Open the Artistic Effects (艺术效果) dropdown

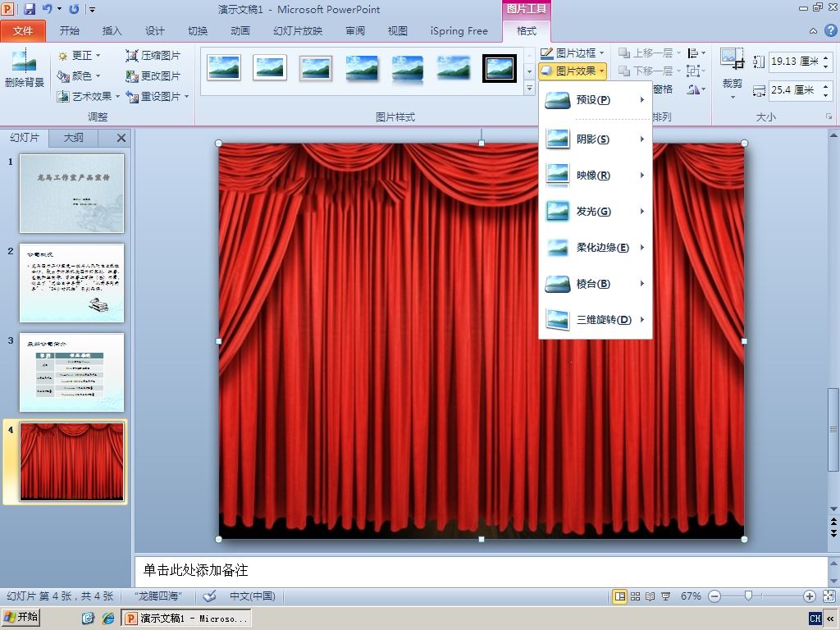pyautogui.click(x=89, y=97)
